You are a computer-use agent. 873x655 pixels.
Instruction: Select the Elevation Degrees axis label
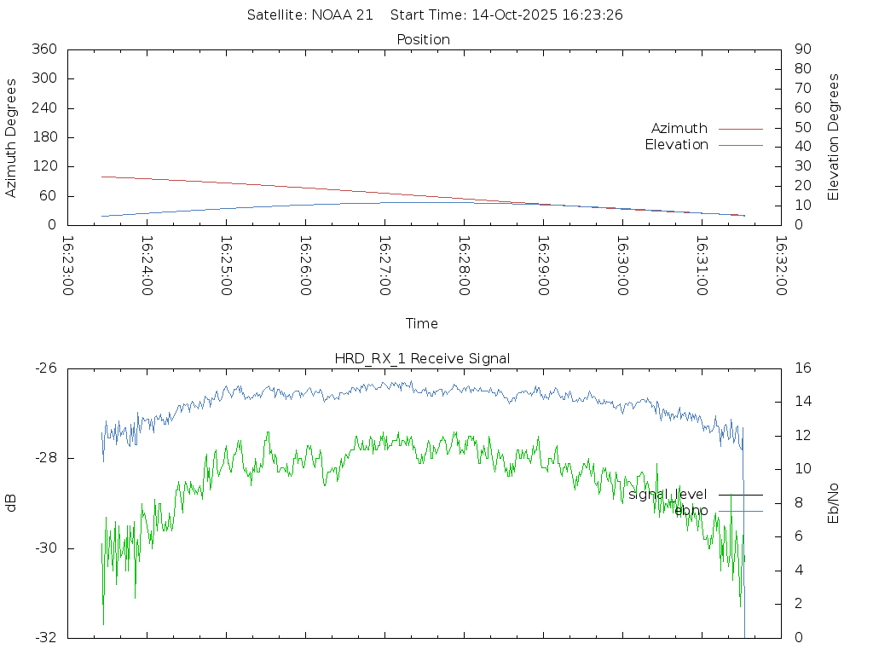[834, 137]
